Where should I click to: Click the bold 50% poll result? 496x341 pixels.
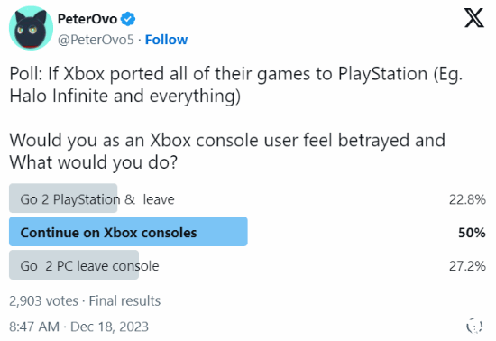[472, 233]
